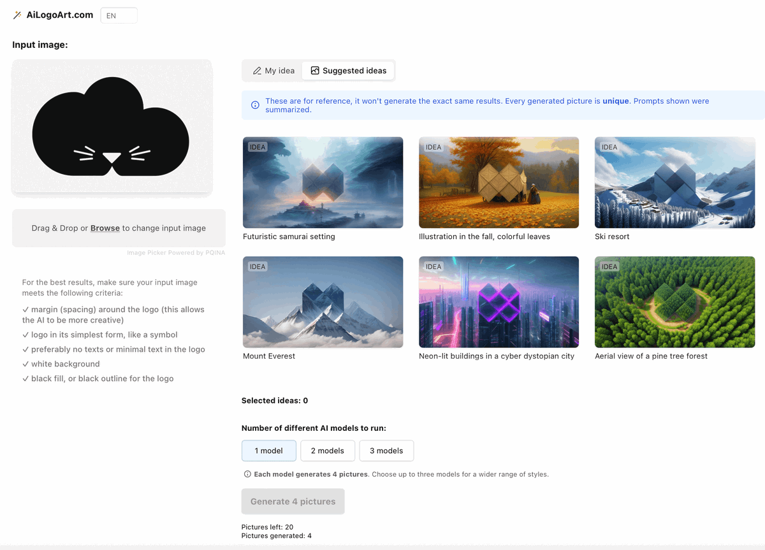The width and height of the screenshot is (765, 550).
Task: Click the 'white background' criteria line
Action: [x=61, y=364]
